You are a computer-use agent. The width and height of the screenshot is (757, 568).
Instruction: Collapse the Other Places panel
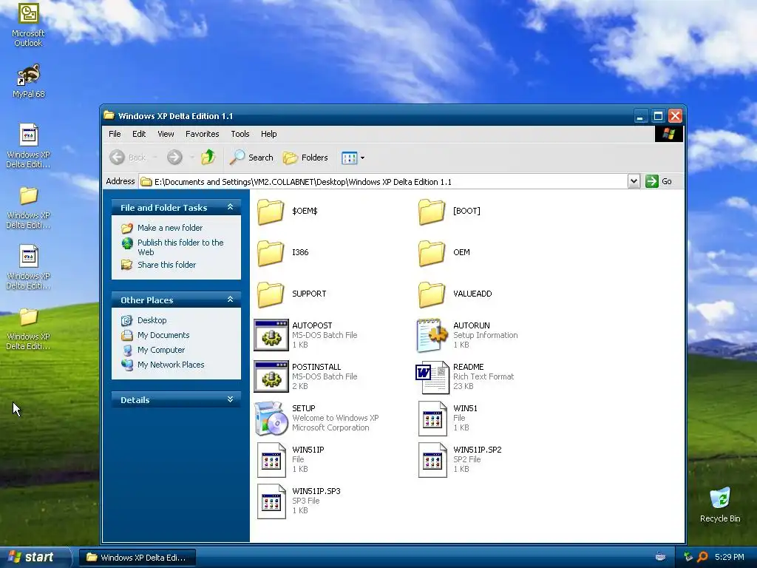click(231, 300)
